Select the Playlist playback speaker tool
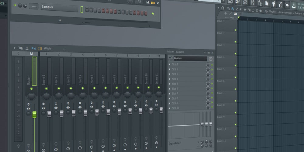The height and width of the screenshot is (152, 304). coord(261,11)
